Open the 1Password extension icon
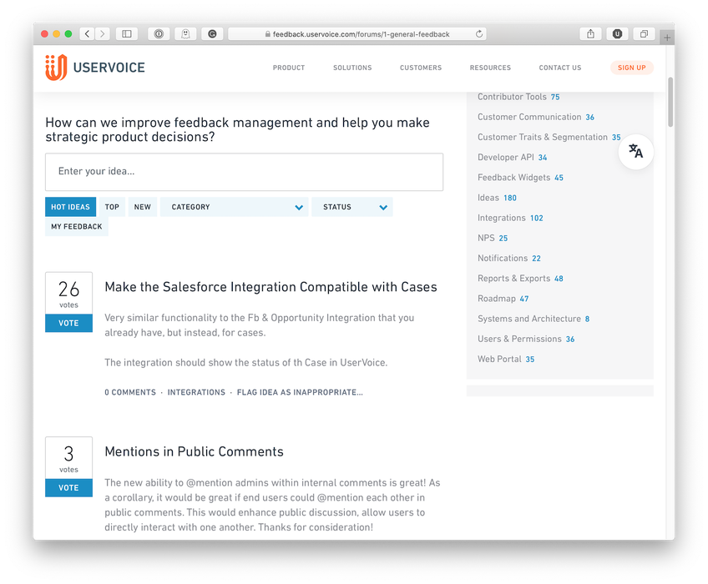This screenshot has height=584, width=708. point(159,34)
